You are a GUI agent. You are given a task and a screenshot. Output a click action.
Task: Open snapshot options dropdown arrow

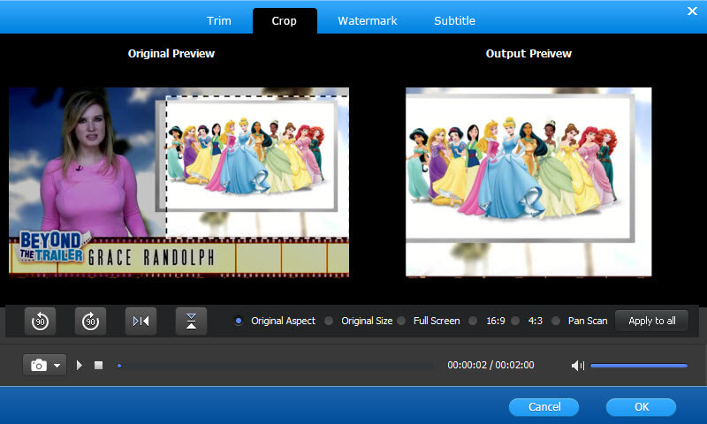(57, 366)
